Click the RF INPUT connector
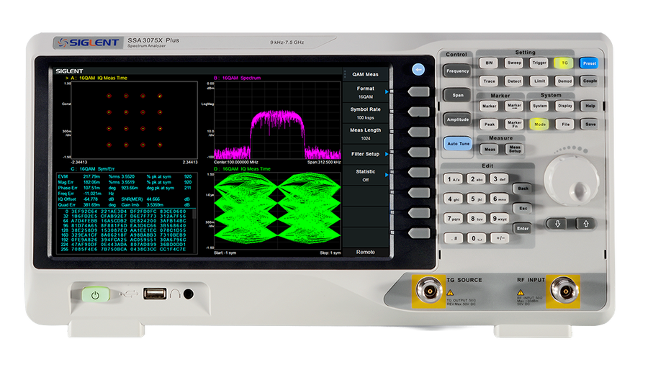Viewport: 648px width, 367px height. (x=564, y=291)
